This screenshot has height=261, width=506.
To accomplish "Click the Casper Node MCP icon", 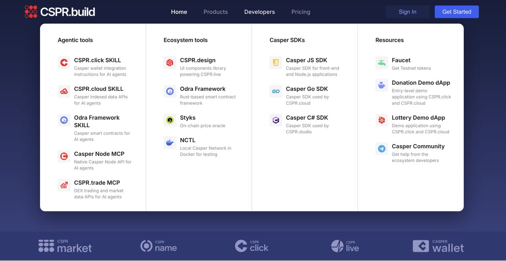I will (64, 156).
